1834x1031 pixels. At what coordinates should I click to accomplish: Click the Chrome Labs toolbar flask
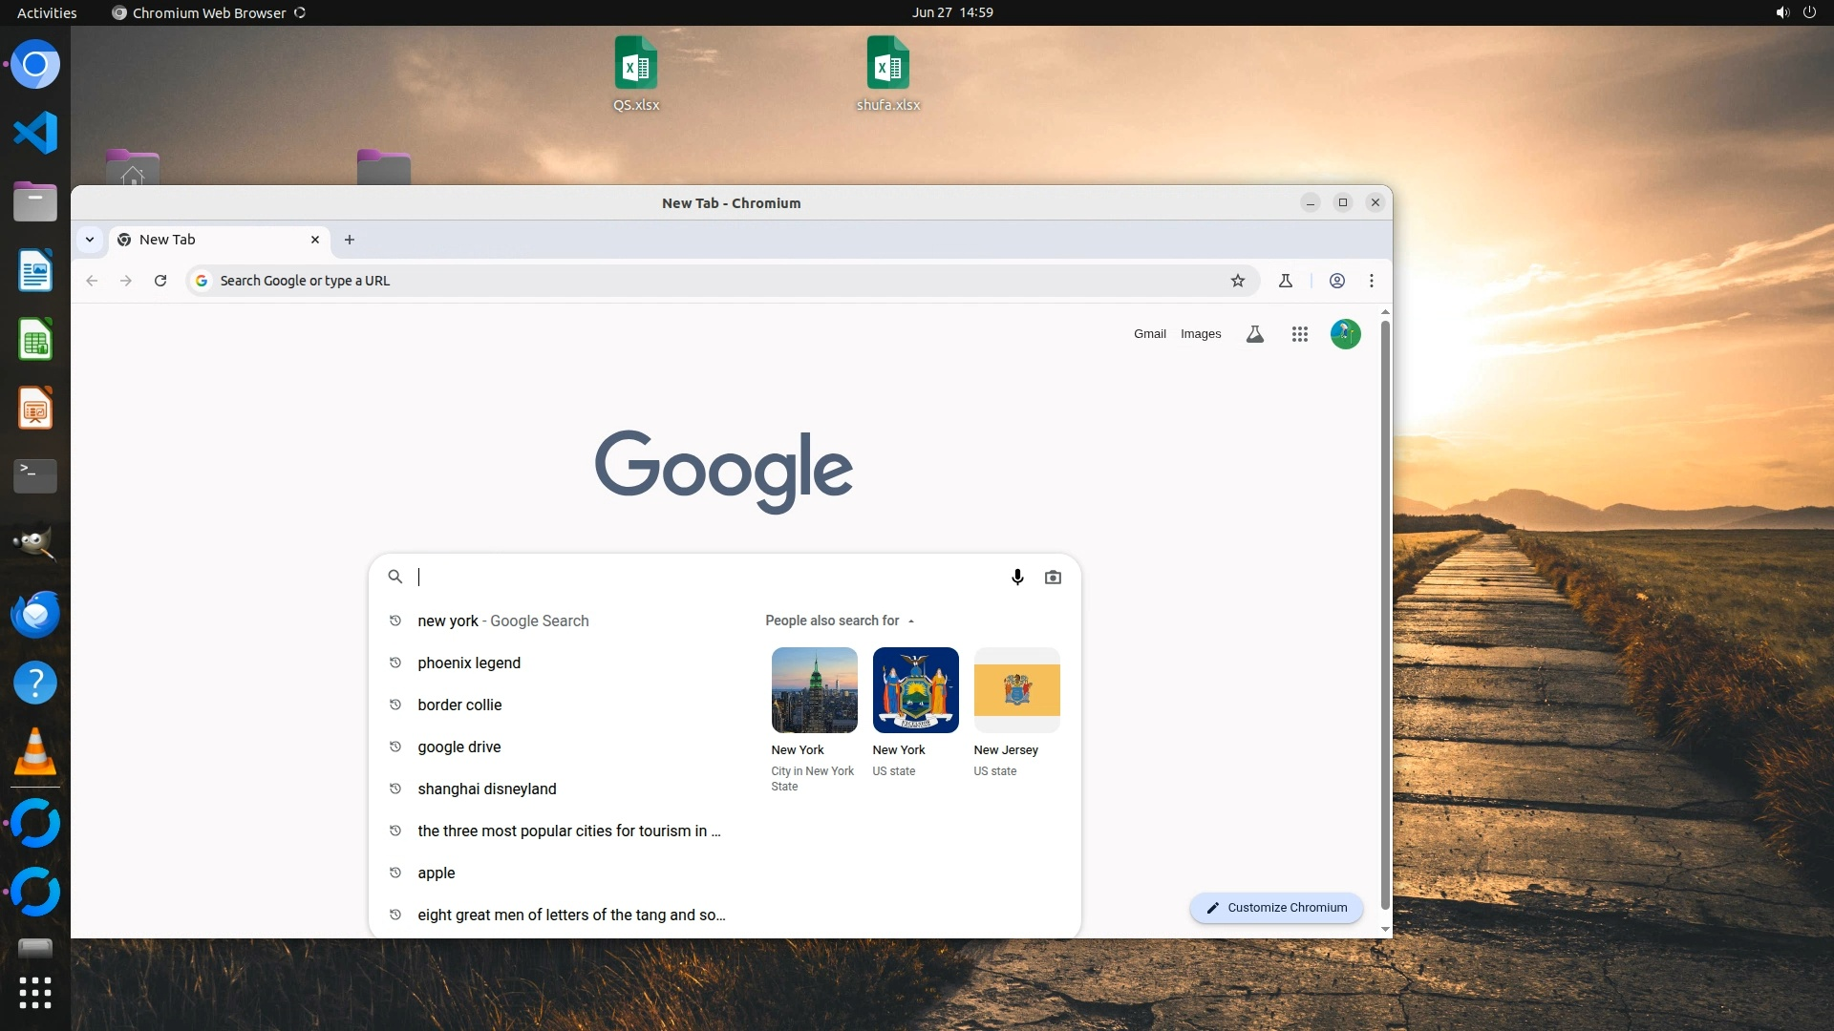point(1286,281)
